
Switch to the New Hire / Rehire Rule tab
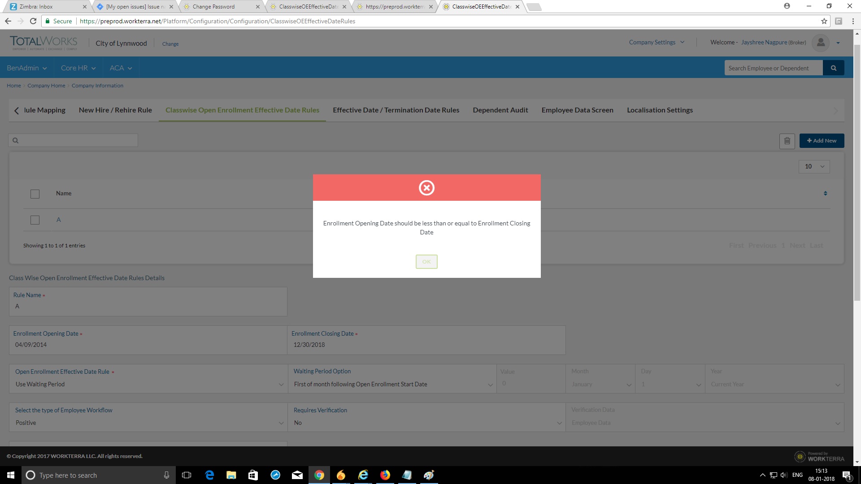click(x=115, y=110)
